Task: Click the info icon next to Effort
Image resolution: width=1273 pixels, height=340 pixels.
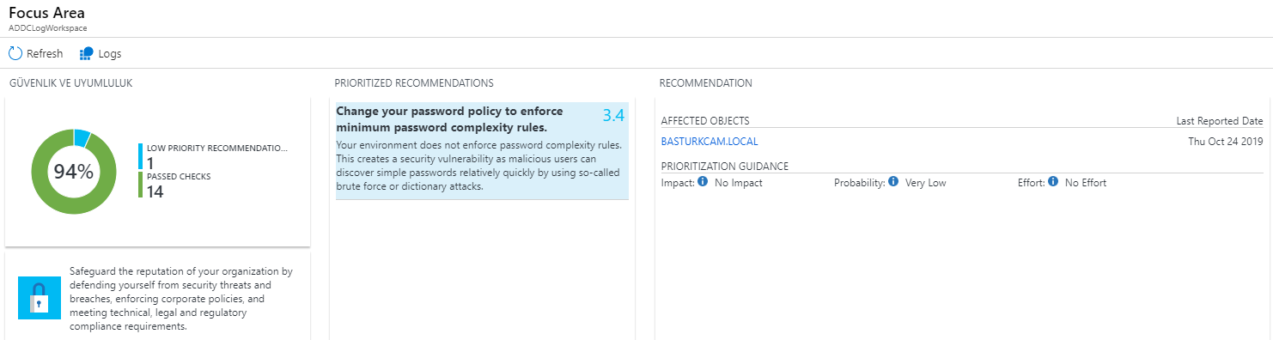Action: coord(1053,182)
